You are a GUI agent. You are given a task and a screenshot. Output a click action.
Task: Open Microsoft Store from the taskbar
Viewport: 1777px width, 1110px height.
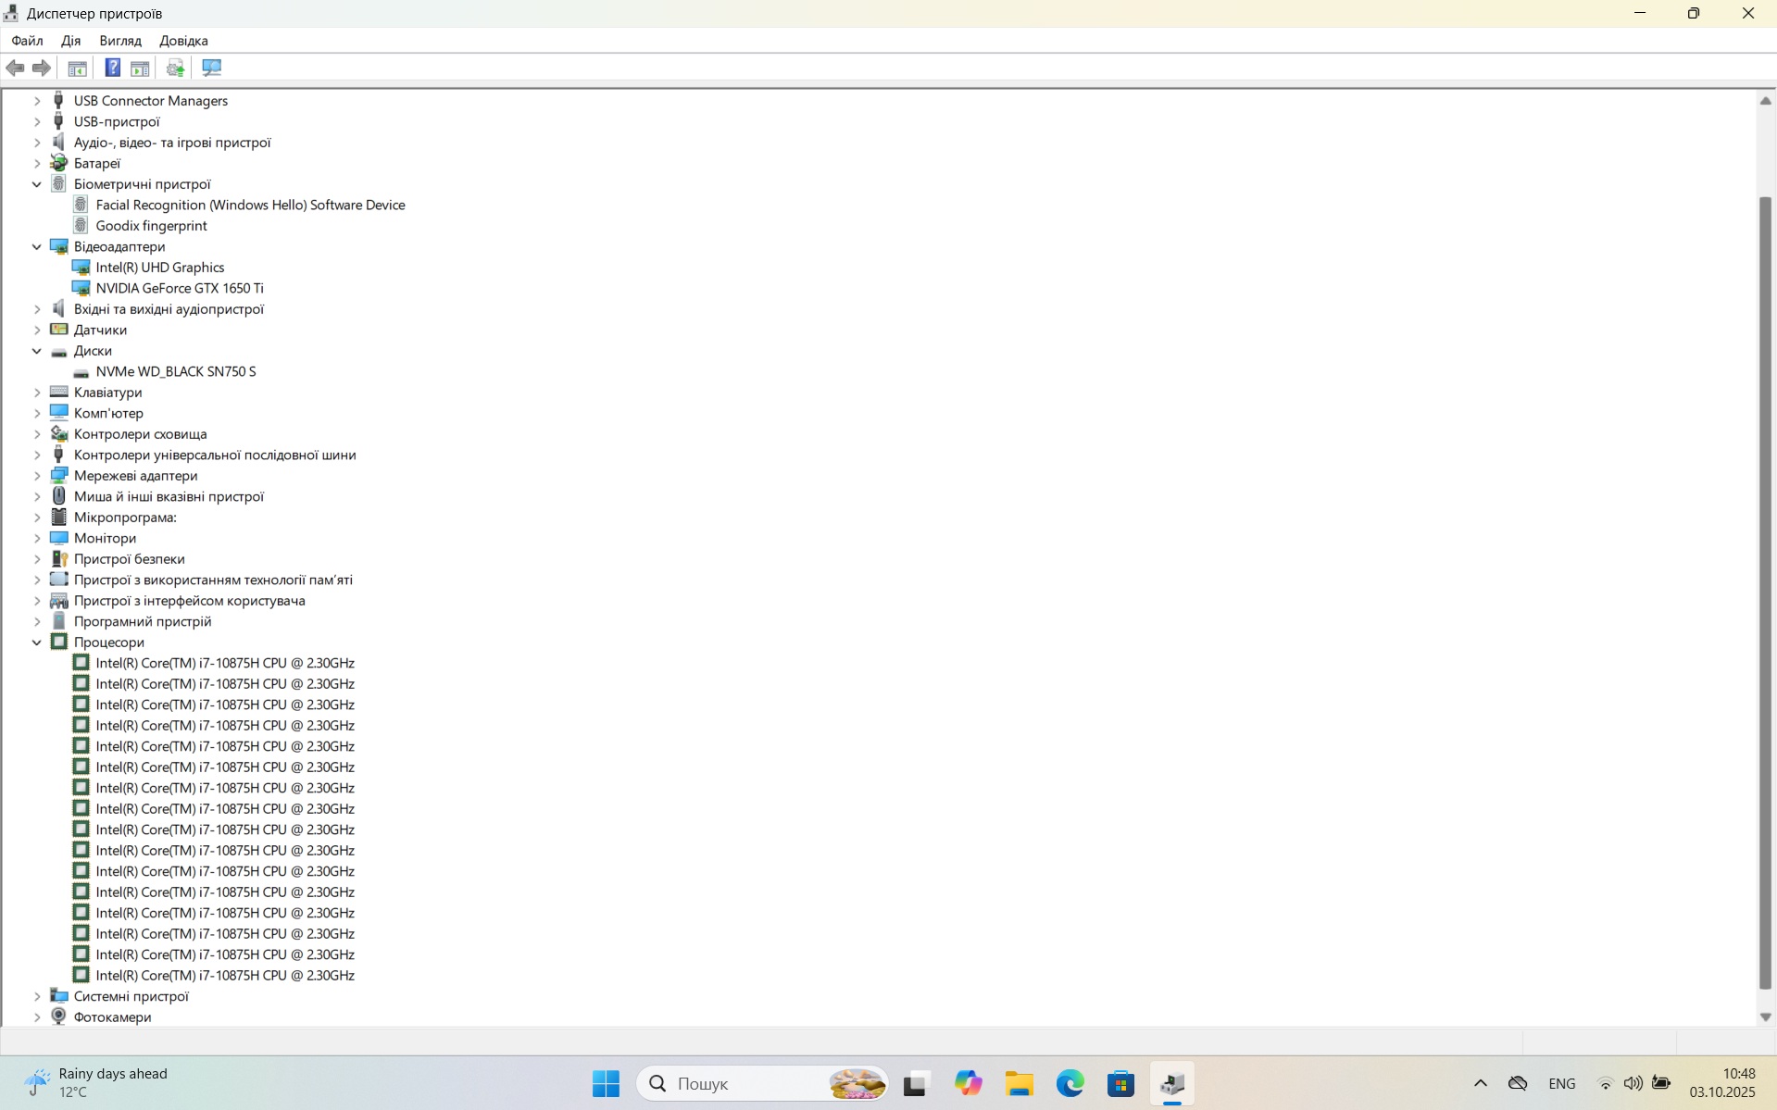tap(1120, 1083)
